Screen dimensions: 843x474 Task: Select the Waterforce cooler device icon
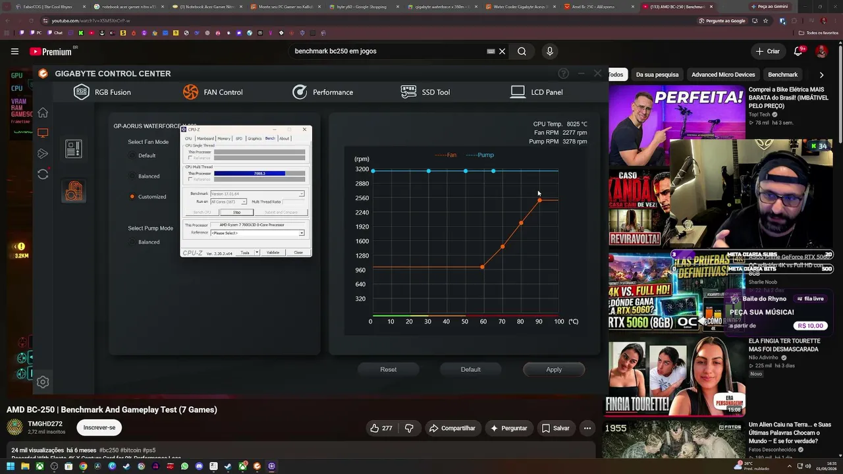click(x=74, y=190)
